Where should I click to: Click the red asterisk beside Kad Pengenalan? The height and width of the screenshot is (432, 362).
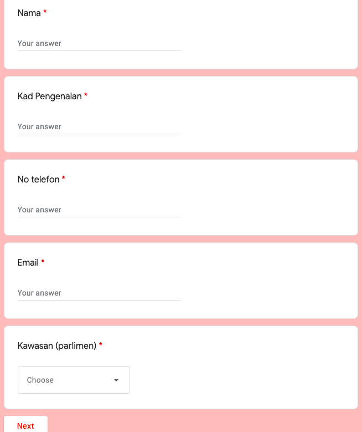pyautogui.click(x=86, y=96)
